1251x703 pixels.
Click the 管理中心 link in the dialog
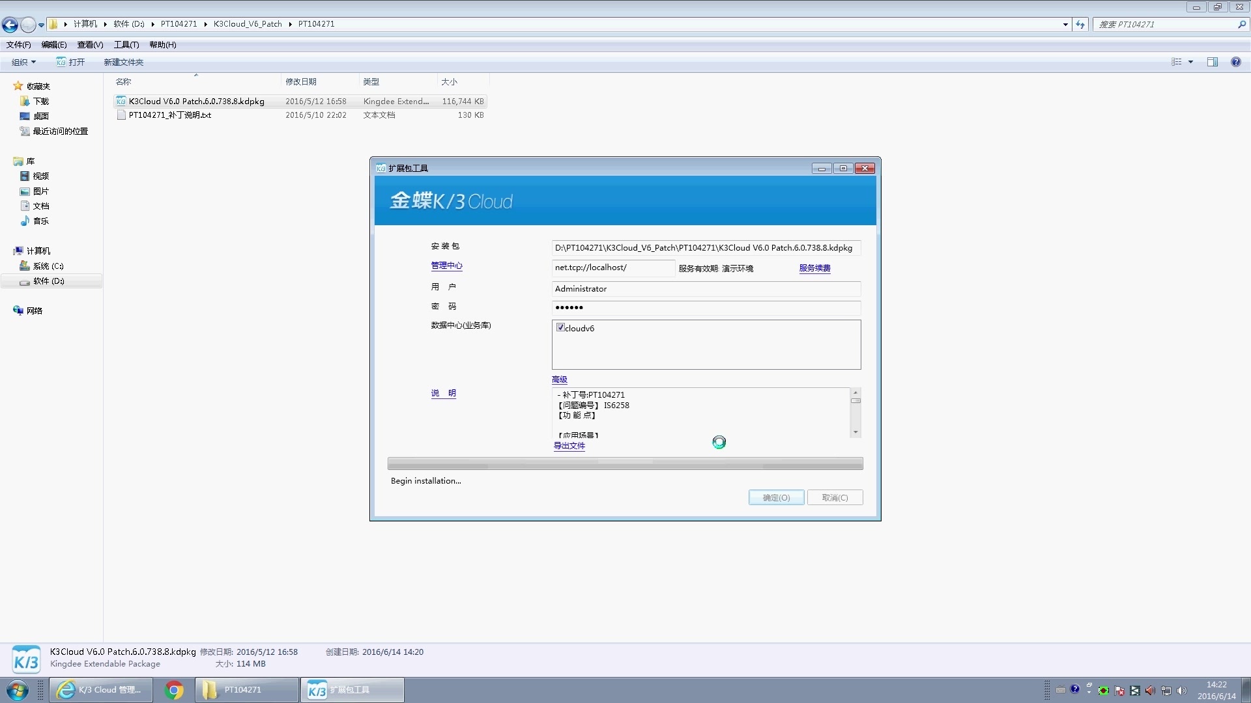coord(446,266)
